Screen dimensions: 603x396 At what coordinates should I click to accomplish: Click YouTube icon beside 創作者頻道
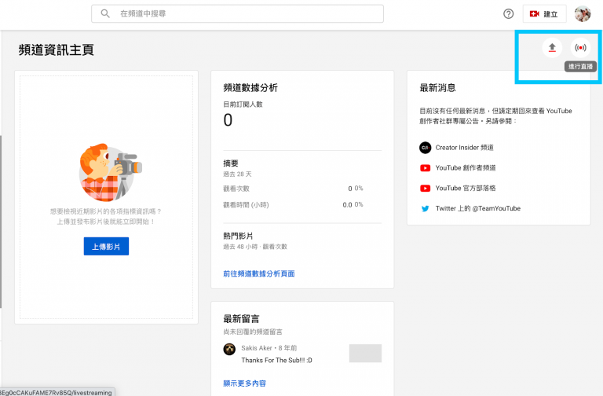(x=425, y=168)
